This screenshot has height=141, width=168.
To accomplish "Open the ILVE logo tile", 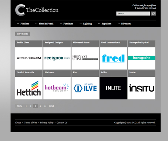I will pos(85,88).
